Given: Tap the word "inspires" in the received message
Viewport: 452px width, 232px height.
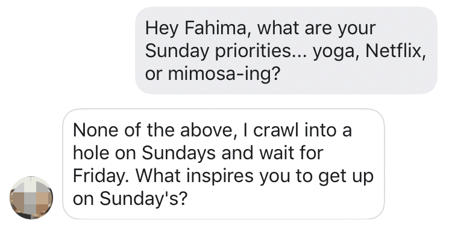Looking at the screenshot, I should (x=220, y=176).
